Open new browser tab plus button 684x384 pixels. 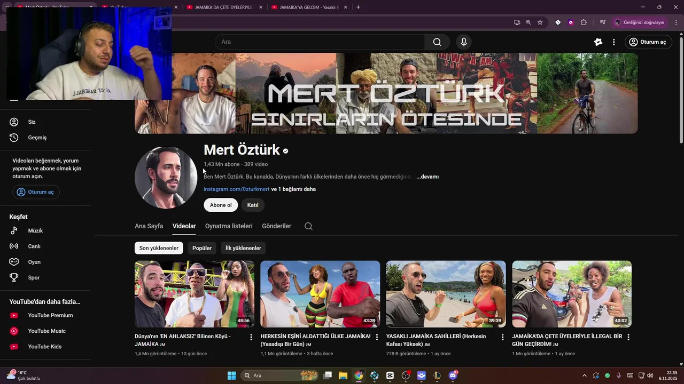[358, 7]
